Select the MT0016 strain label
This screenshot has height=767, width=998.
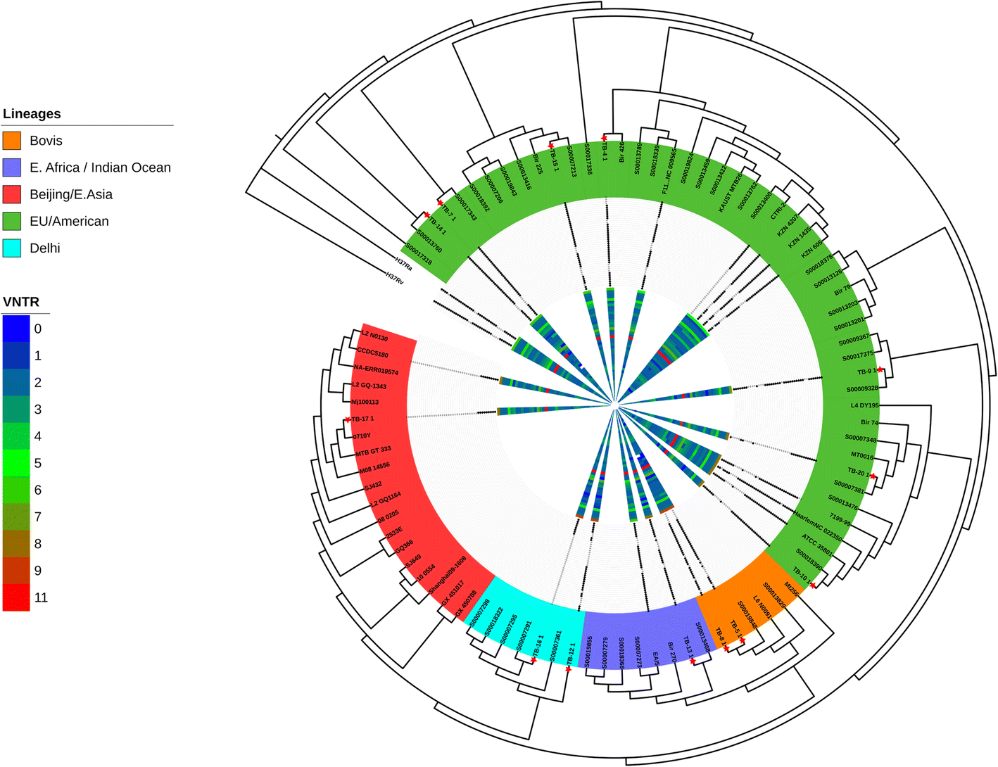click(x=862, y=456)
